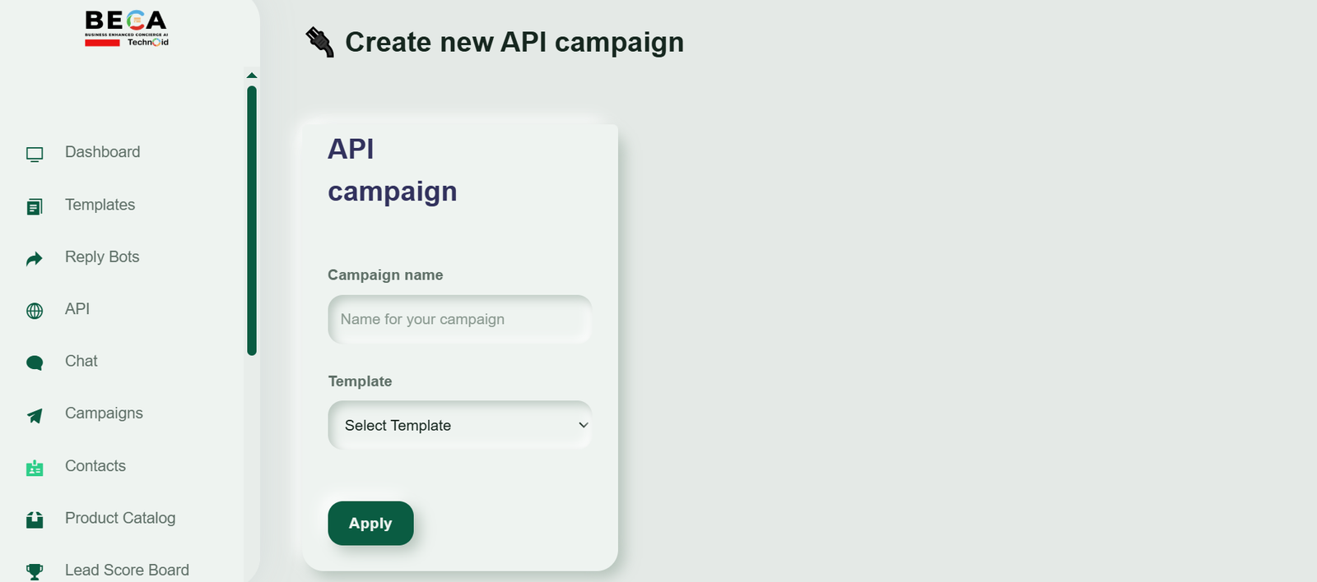1317x582 pixels.
Task: Click the Templates document icon
Action: coord(35,206)
